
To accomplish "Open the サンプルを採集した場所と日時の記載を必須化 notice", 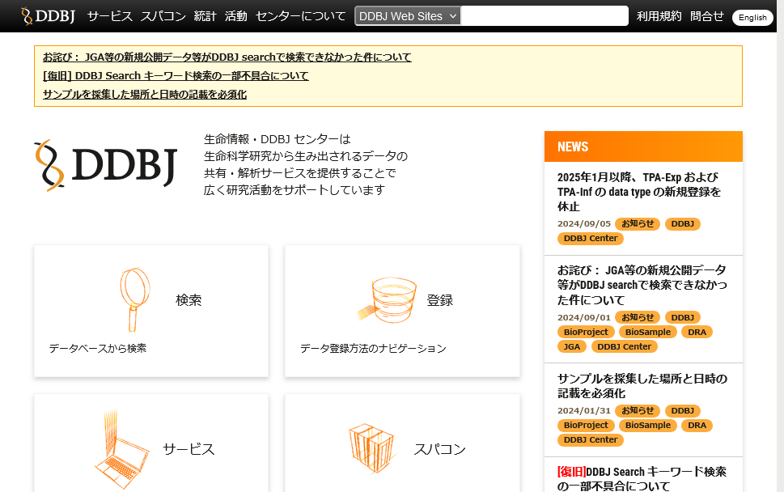I will (x=145, y=94).
